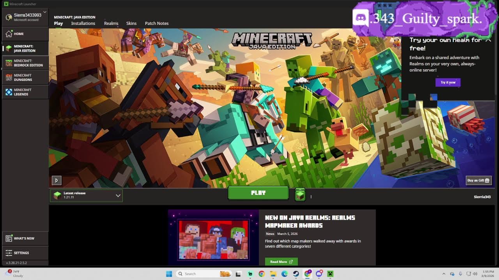Screen dimensions: 499x280
Task: Open Google Chrome from the taskbar
Action: [262, 274]
